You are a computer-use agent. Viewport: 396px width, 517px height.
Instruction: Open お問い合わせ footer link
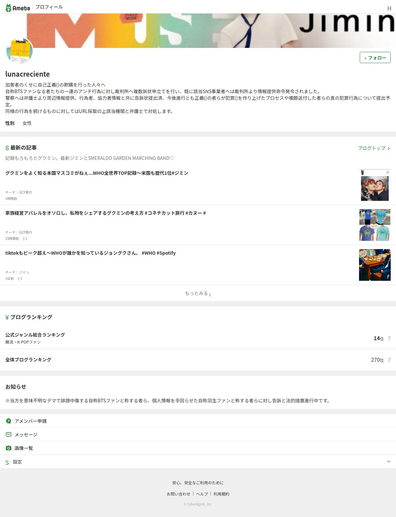click(x=179, y=494)
